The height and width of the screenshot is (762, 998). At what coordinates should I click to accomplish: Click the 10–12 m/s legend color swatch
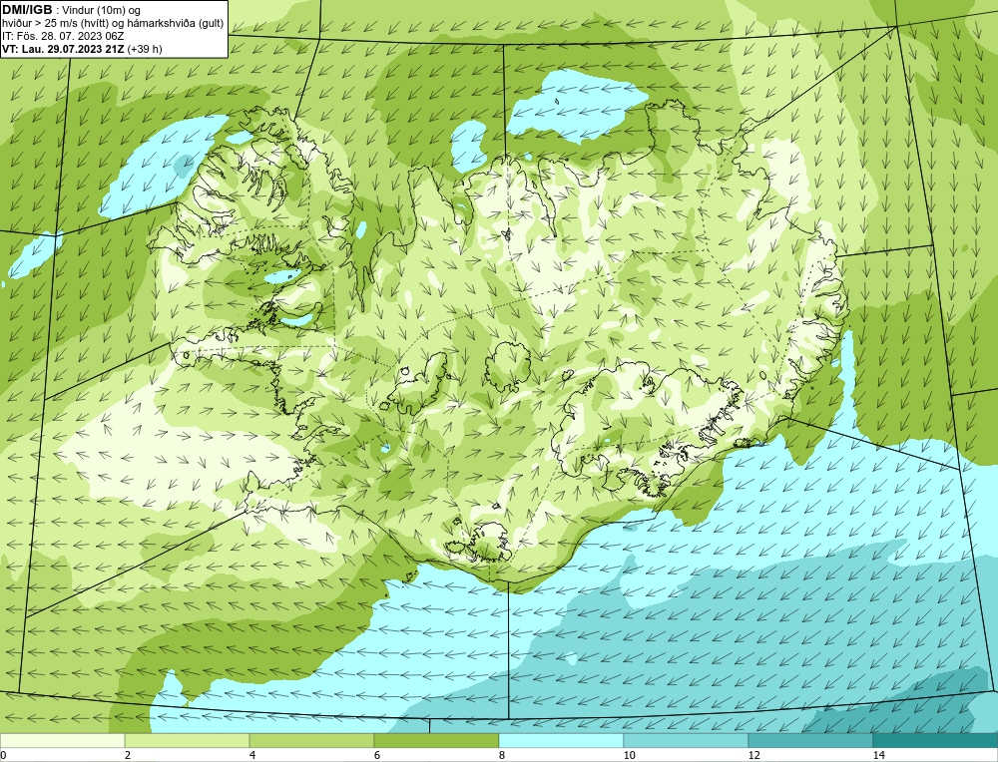[687, 741]
